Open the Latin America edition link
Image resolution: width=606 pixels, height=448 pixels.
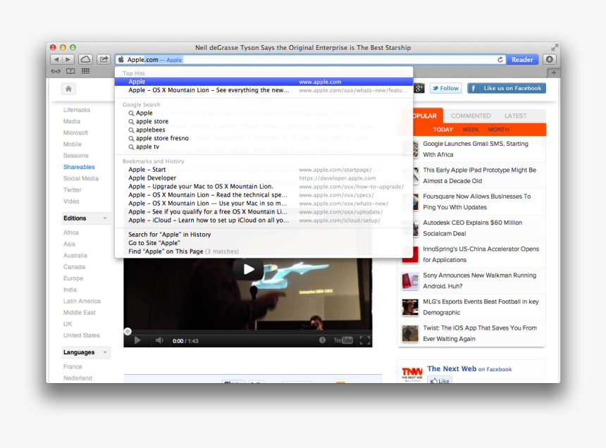82,301
